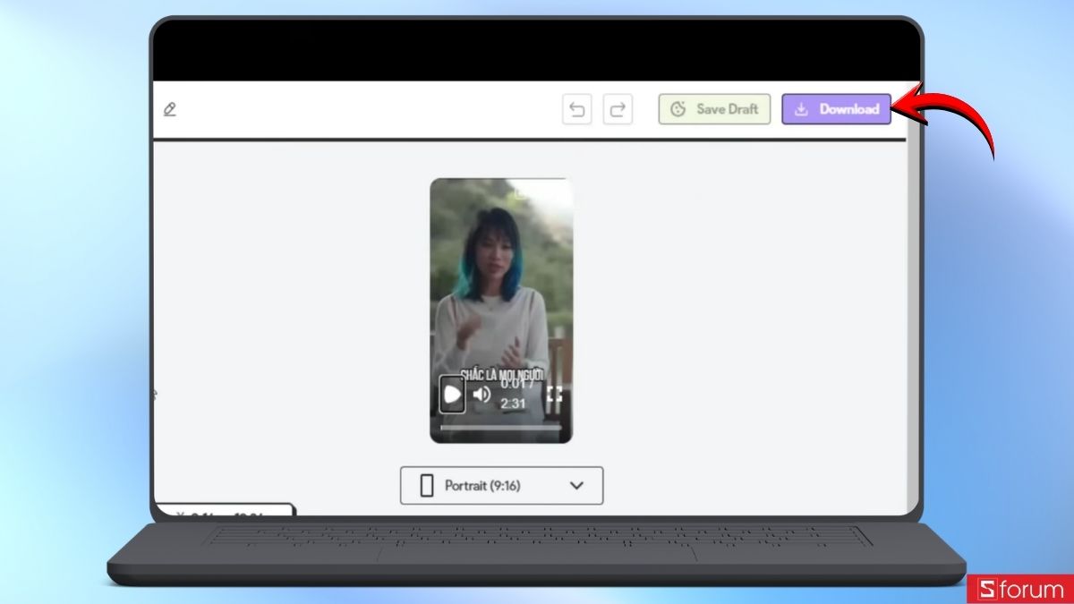Screen dimensions: 1074x604
Task: Mute the video using the speaker icon
Action: point(482,393)
